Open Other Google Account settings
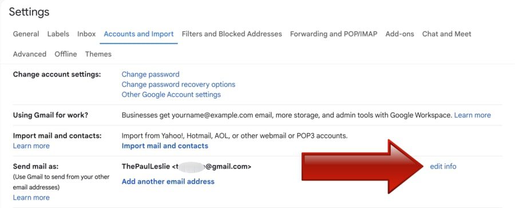515x208 pixels. click(171, 95)
